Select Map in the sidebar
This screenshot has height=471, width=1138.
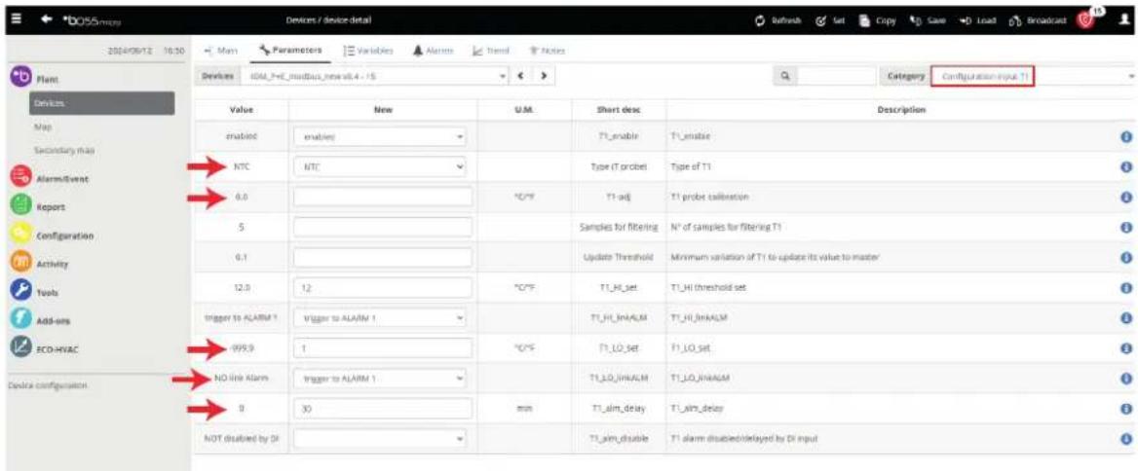pos(41,127)
